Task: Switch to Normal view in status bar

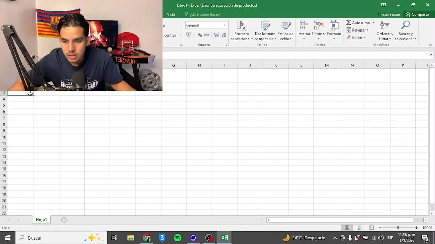Action: pos(347,228)
